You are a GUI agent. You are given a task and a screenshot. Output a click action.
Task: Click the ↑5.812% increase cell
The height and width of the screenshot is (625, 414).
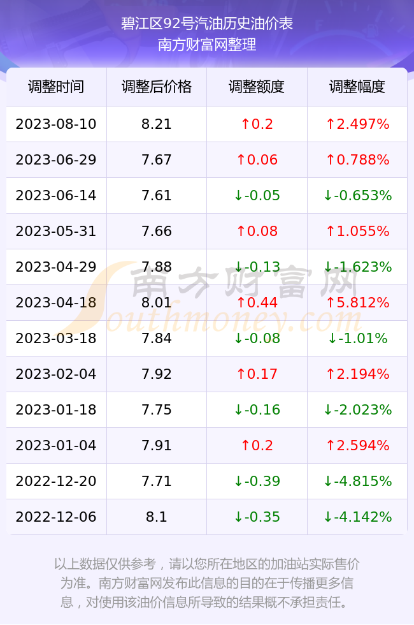[x=357, y=302]
